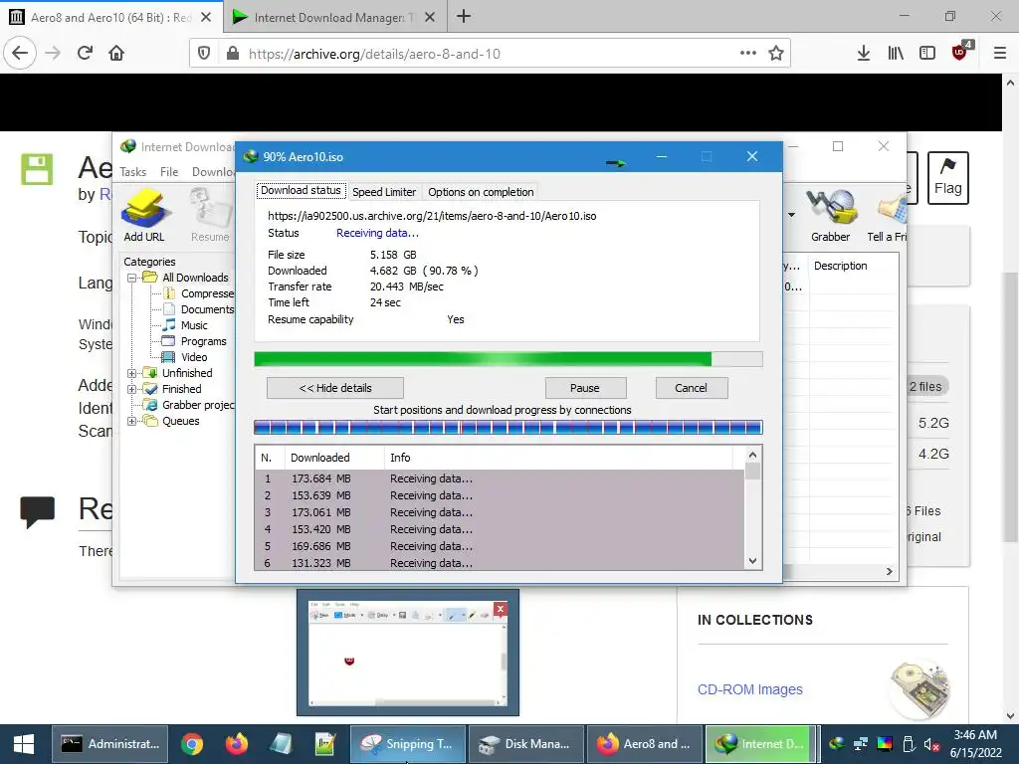The height and width of the screenshot is (764, 1019).
Task: Click the tracking protection shield icon
Action: (204, 54)
